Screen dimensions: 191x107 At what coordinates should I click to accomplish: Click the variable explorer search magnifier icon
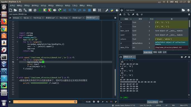point(137,14)
